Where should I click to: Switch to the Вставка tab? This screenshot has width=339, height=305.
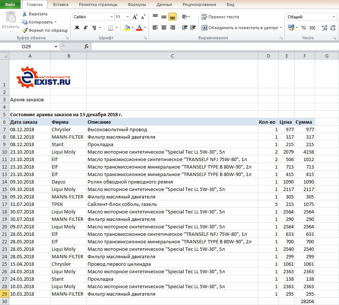click(61, 4)
